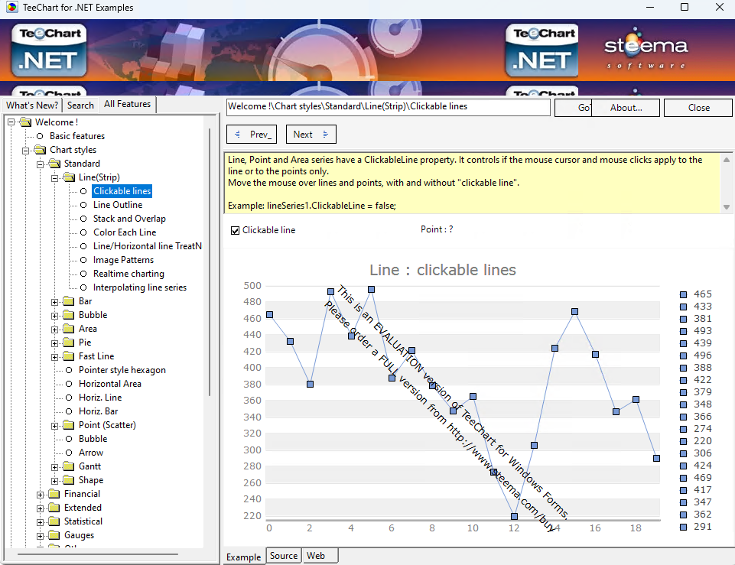Screen dimensions: 735x565
Task: Click the Gauges folder icon
Action: pos(54,535)
